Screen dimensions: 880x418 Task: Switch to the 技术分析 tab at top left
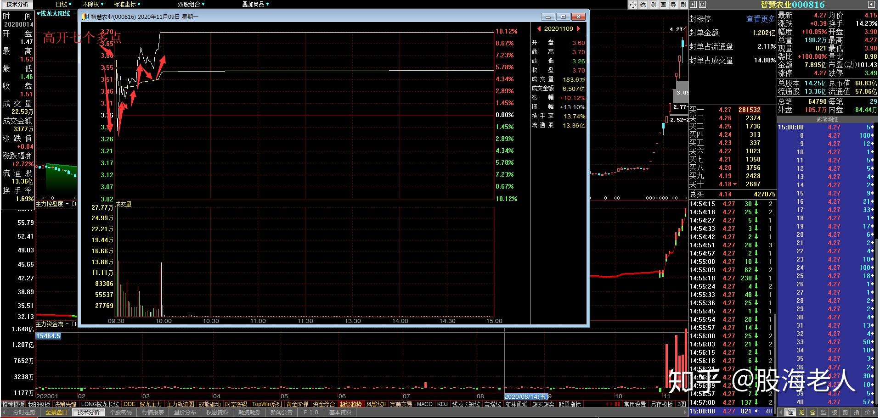pyautogui.click(x=17, y=4)
